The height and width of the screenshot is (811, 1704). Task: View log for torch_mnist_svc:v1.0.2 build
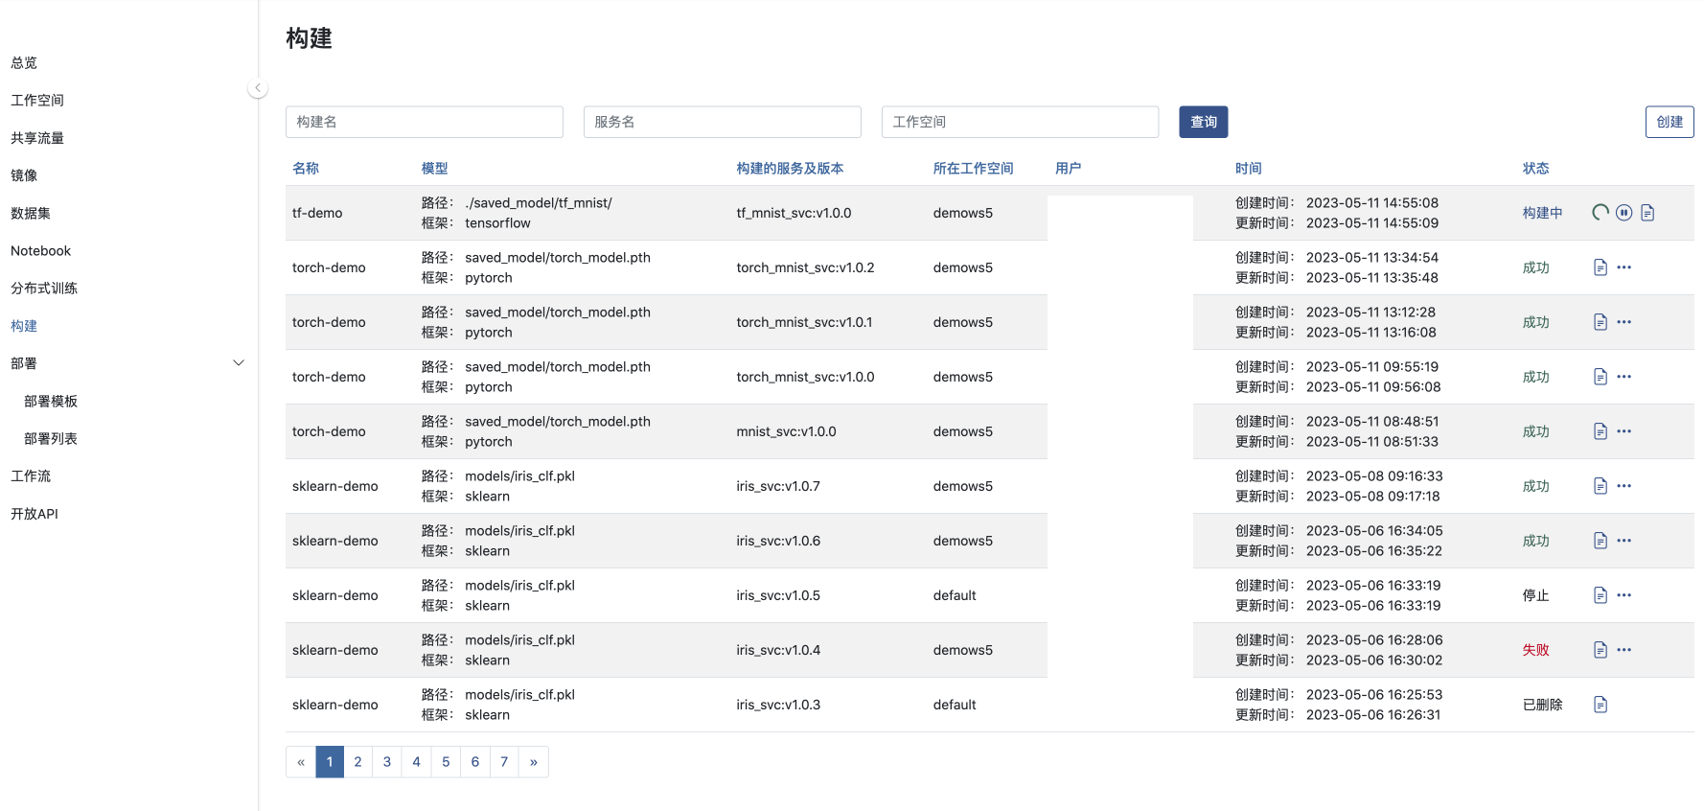click(1600, 267)
